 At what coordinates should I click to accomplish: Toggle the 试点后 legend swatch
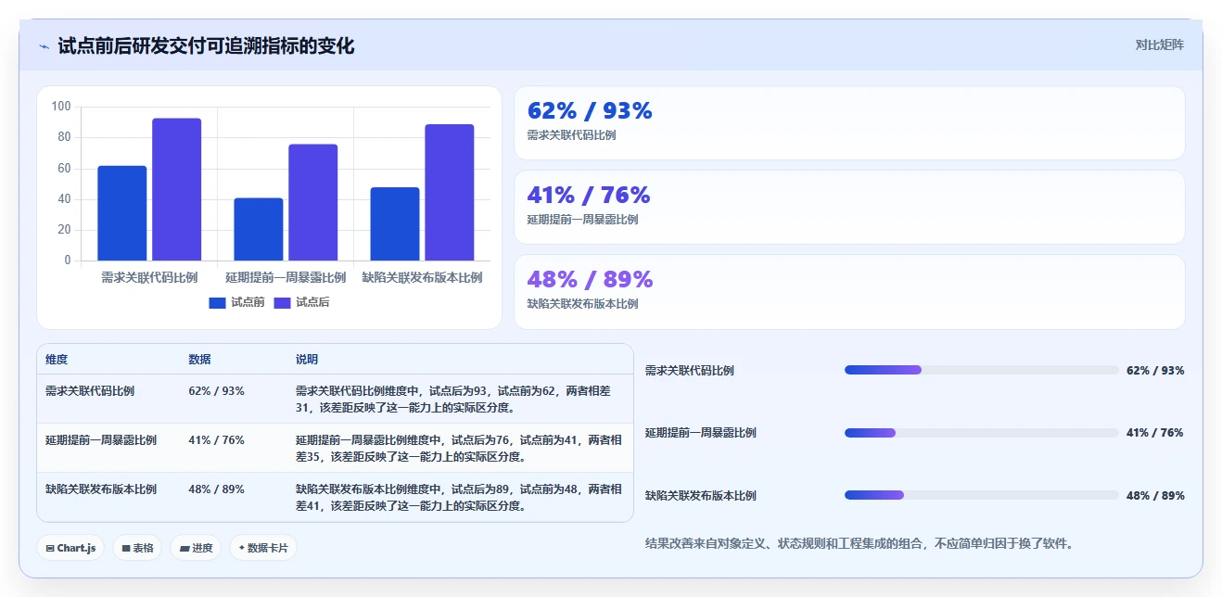click(x=283, y=303)
